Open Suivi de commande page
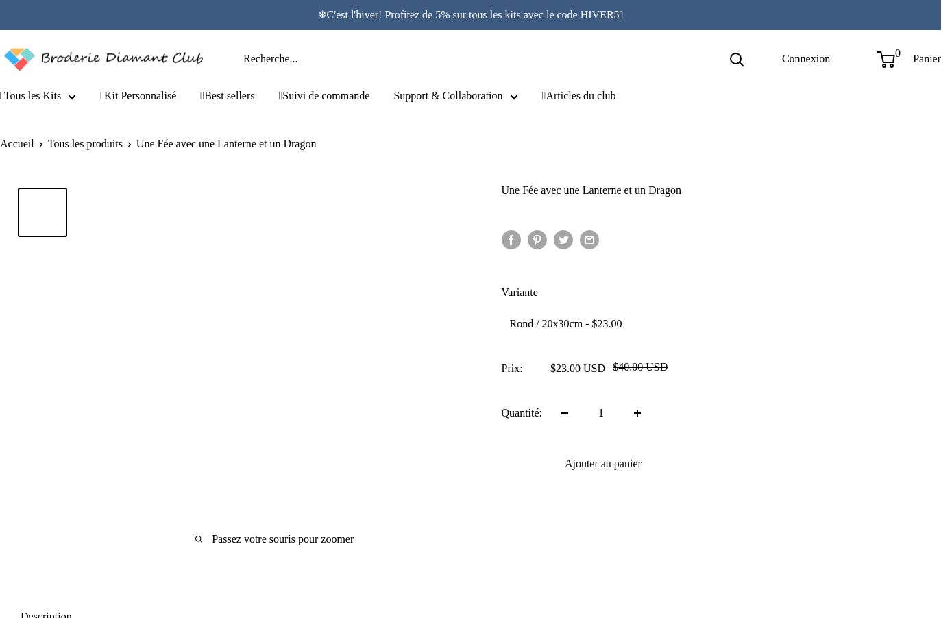Screen dimensions: 952x618 324,96
